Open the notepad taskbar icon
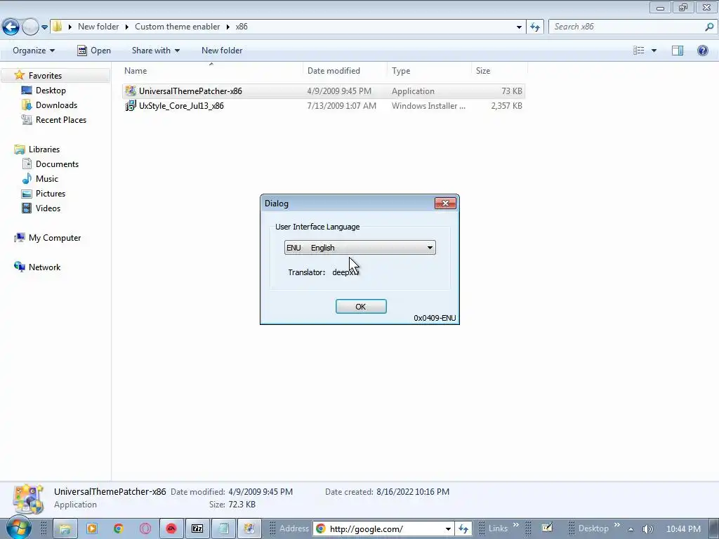The height and width of the screenshot is (539, 719). pos(224,528)
